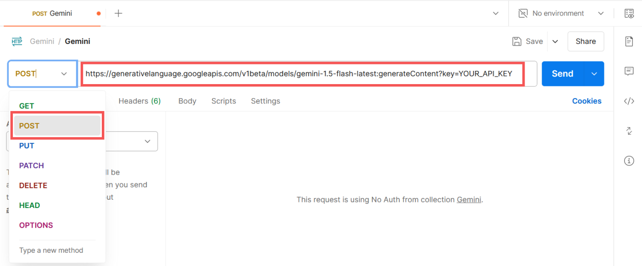Switch to the Settings tab
The width and height of the screenshot is (642, 266).
pyautogui.click(x=266, y=101)
